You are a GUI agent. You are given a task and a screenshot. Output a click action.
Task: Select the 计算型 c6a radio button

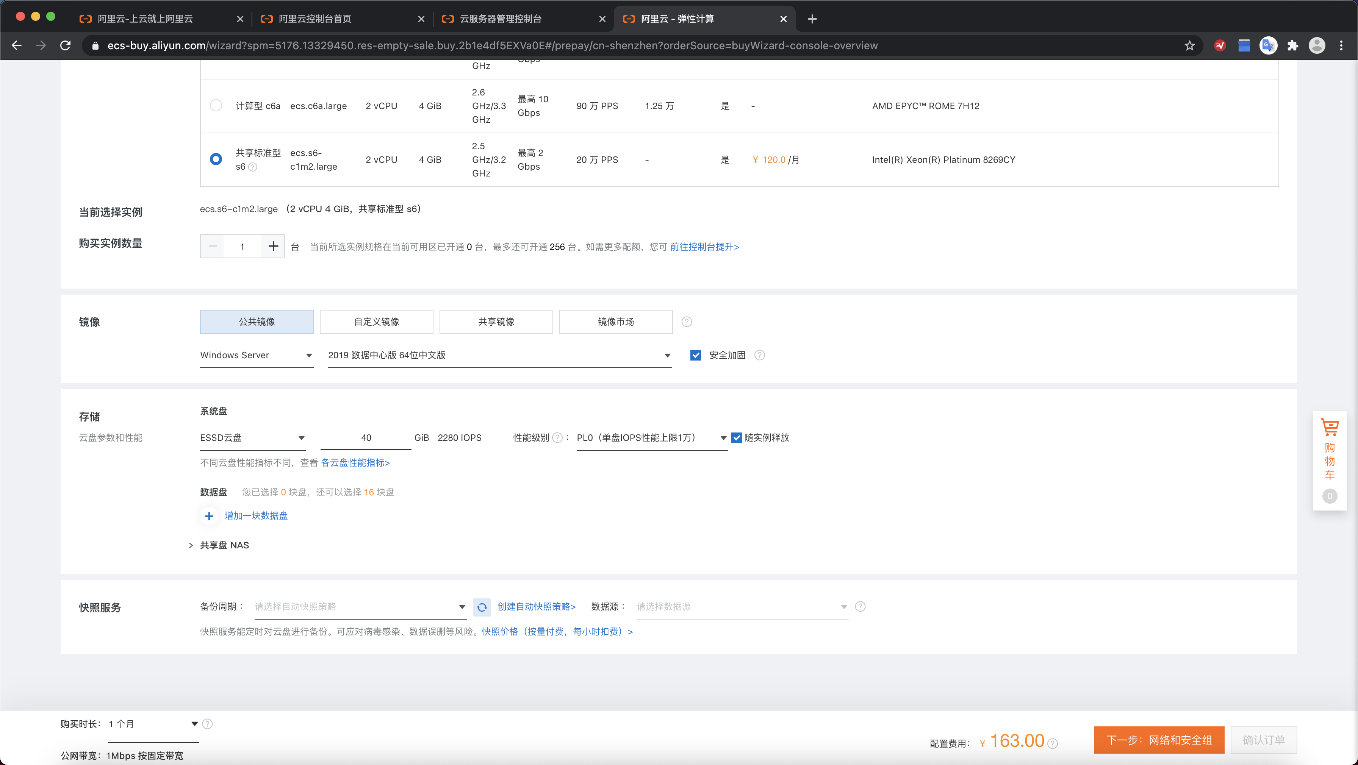216,105
